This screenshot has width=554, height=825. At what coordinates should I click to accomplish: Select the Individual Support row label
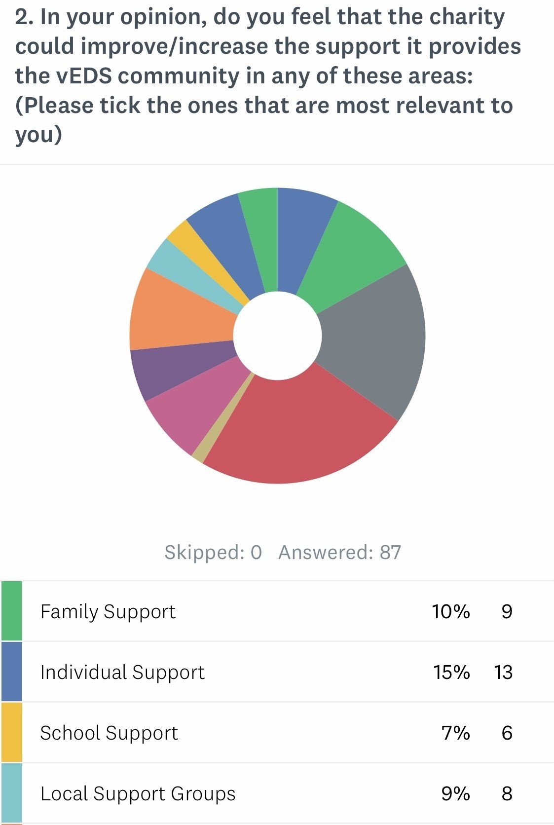122,672
